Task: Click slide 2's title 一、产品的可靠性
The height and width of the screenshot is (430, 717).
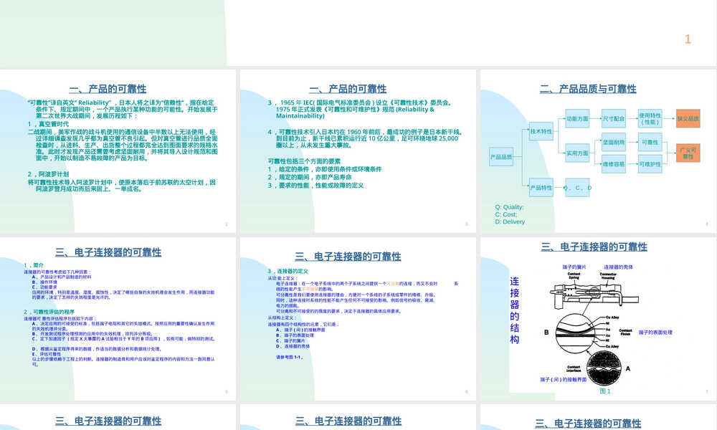Action: [x=108, y=89]
